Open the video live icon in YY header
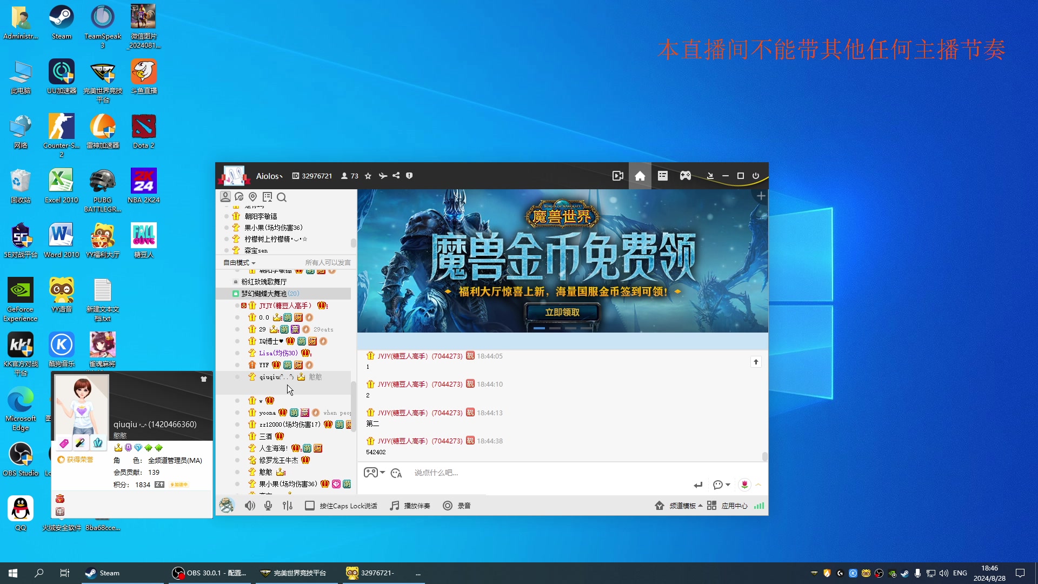1038x584 pixels. coord(617,176)
